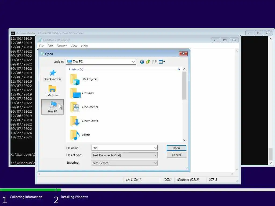Click the Open dialog title icon
Screen dimensions: 275x206
coord(42,54)
